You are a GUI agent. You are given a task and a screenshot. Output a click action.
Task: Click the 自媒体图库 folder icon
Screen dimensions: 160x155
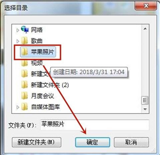[24, 107]
